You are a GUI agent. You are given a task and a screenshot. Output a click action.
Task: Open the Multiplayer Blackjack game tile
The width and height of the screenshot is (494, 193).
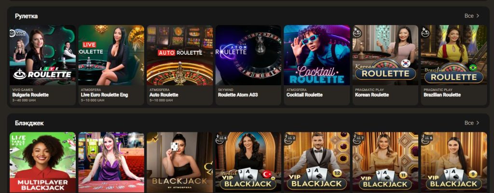[x=42, y=163]
